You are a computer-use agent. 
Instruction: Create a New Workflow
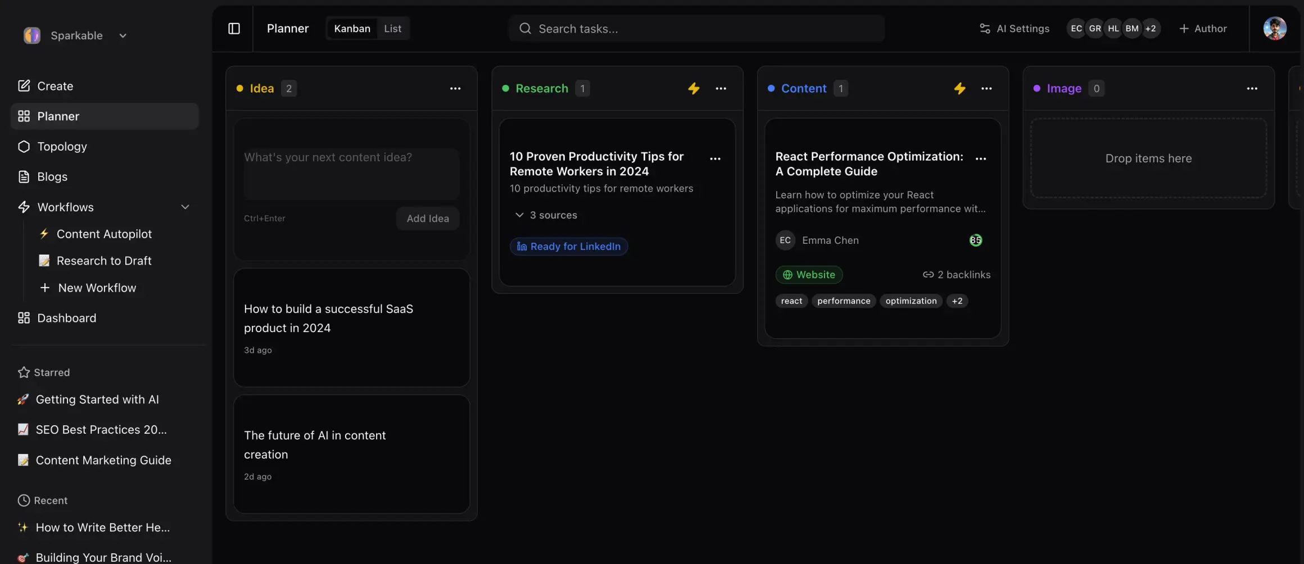click(97, 288)
